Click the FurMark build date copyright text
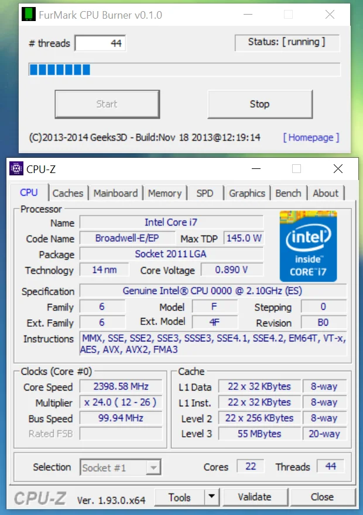The height and width of the screenshot is (515, 363). click(145, 137)
